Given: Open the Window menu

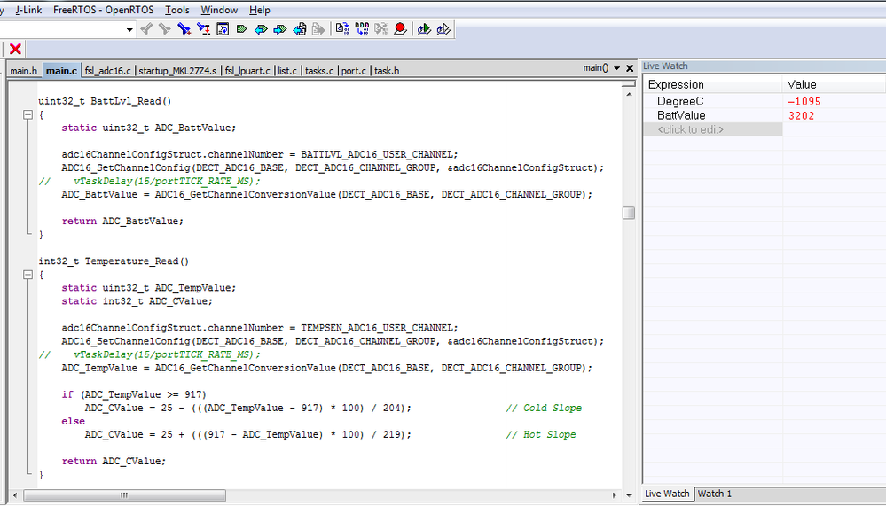Looking at the screenshot, I should pos(219,10).
